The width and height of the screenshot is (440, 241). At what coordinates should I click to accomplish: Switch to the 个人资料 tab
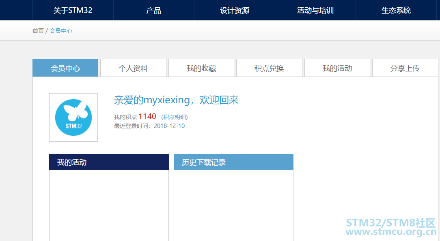click(133, 68)
